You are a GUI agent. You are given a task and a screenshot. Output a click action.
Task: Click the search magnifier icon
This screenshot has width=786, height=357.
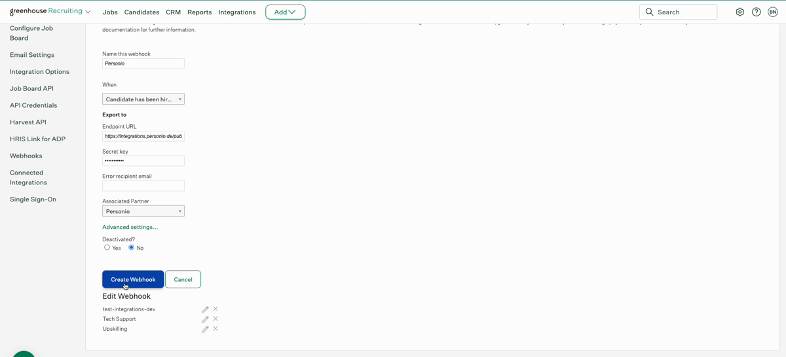[x=649, y=12]
